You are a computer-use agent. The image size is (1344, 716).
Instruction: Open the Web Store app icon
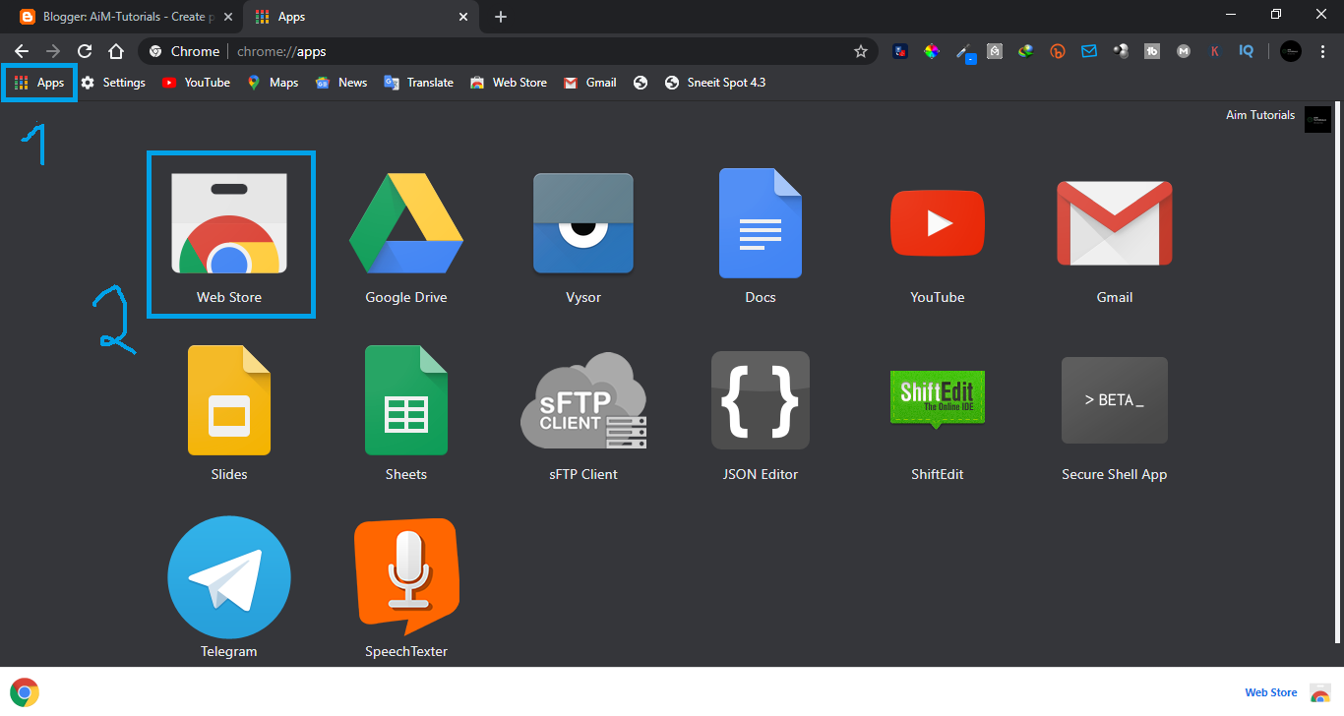[x=229, y=223]
